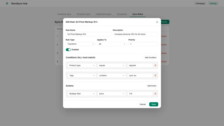Click the Actions section heading
This screenshot has width=224, height=126.
[x=69, y=86]
